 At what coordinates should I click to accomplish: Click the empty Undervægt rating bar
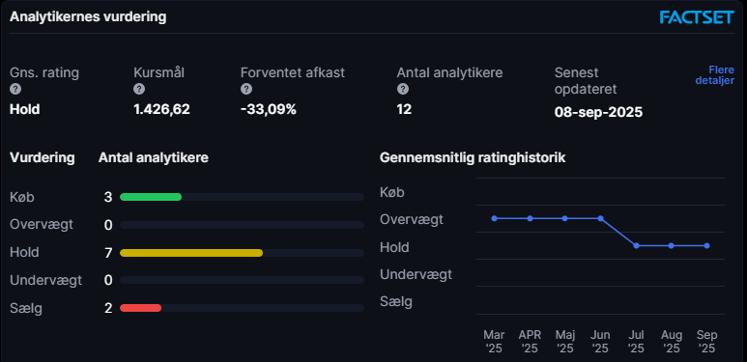click(x=242, y=280)
